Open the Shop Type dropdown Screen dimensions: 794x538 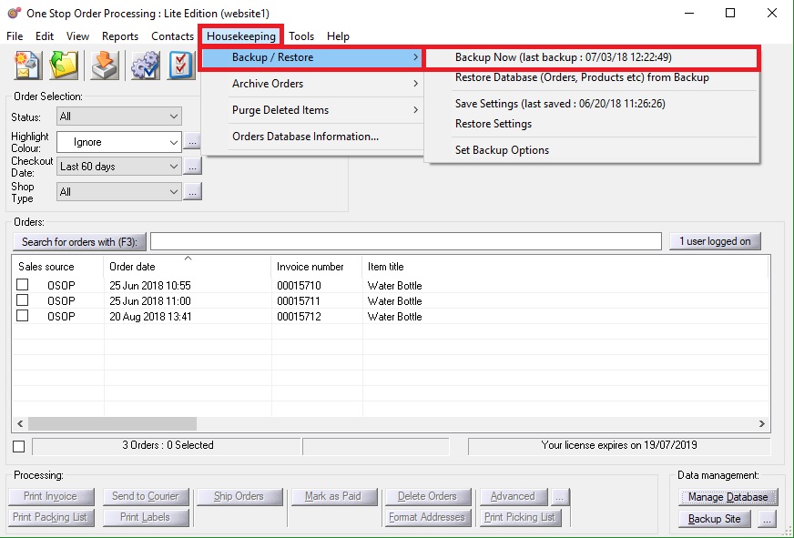pyautogui.click(x=119, y=192)
